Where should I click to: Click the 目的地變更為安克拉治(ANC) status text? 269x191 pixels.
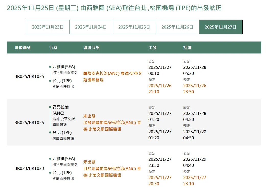pos(112,172)
